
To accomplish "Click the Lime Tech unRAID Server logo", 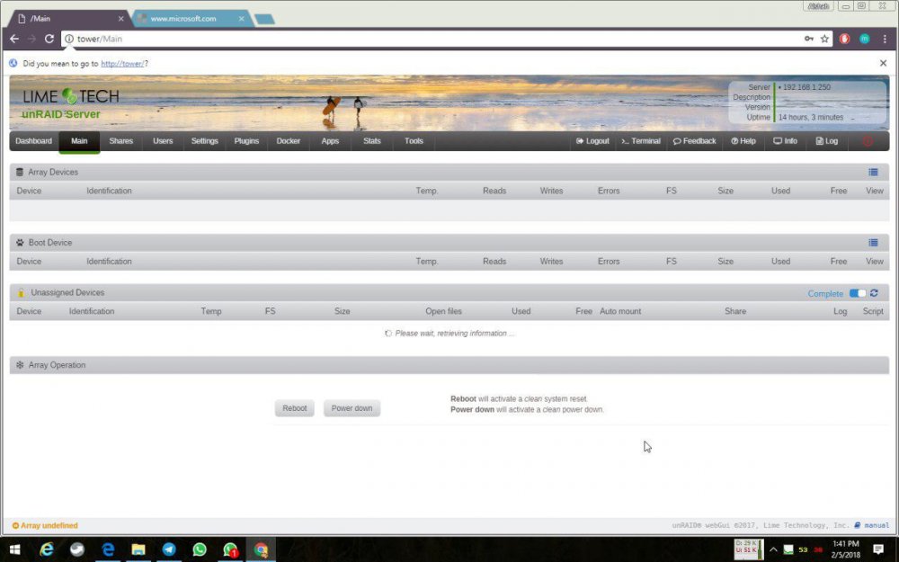I will pyautogui.click(x=70, y=103).
